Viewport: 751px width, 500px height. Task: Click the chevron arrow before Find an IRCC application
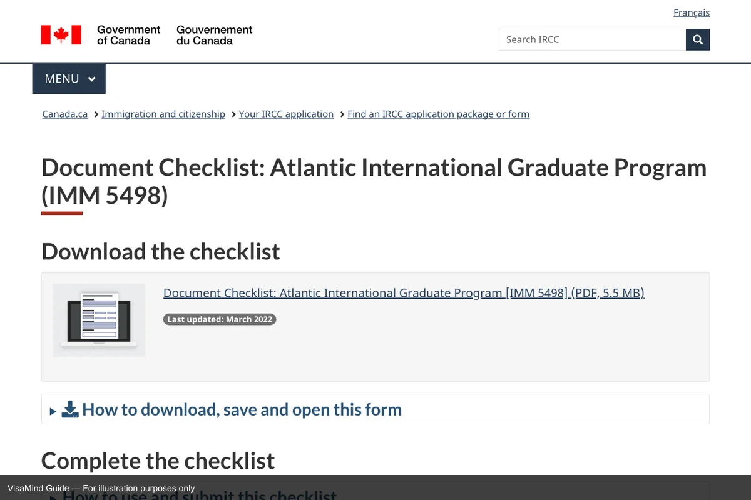click(x=342, y=114)
